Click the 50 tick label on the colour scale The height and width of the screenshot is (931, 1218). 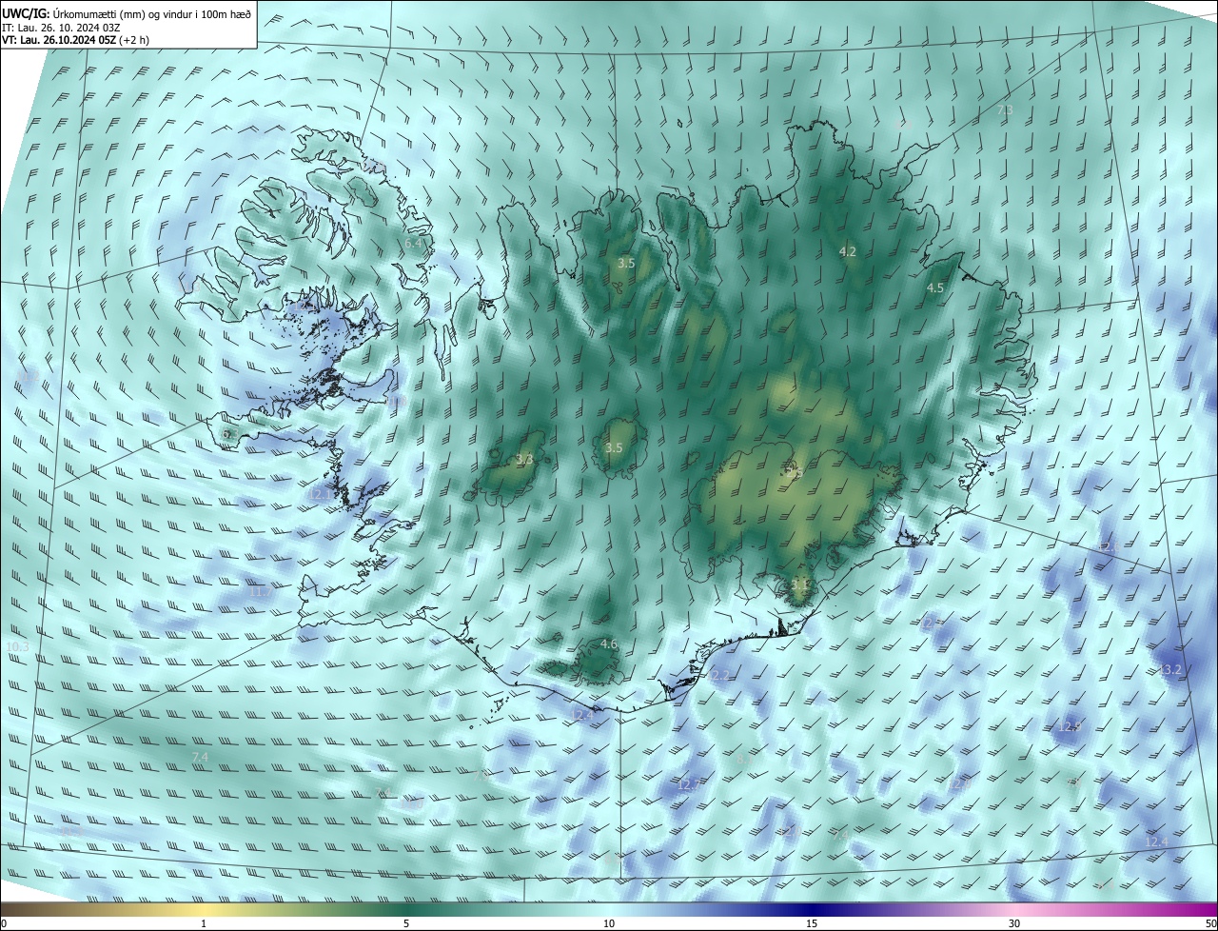[1210, 924]
